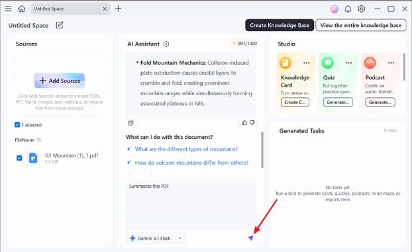Open Knowledge Card more options
This screenshot has height=252, width=412.
[307, 63]
